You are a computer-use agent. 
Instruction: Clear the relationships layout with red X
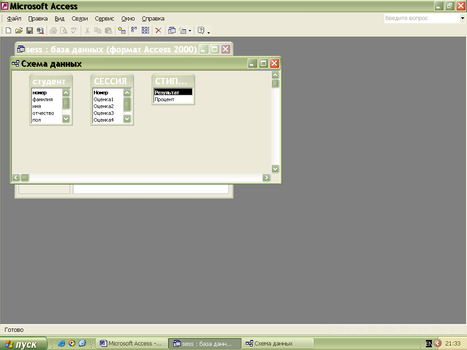[158, 31]
